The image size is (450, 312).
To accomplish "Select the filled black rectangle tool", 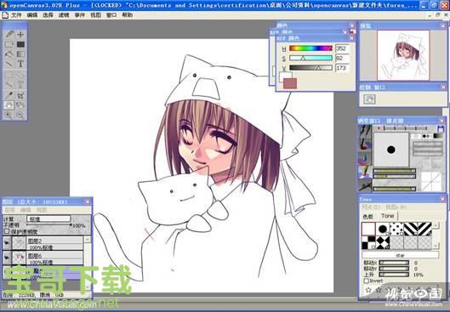I will pos(20,44).
